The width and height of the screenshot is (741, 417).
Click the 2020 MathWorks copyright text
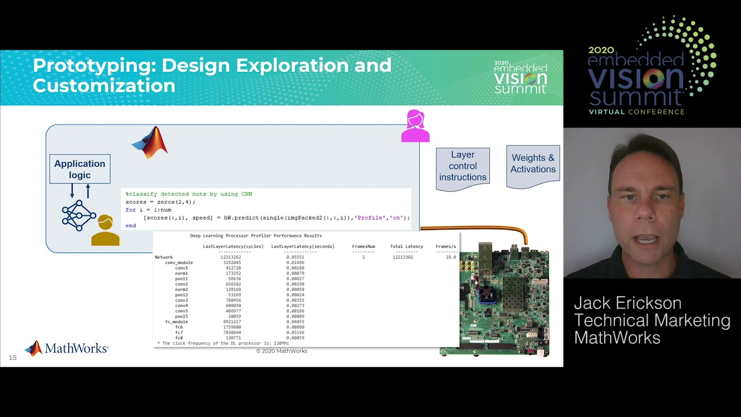[282, 351]
